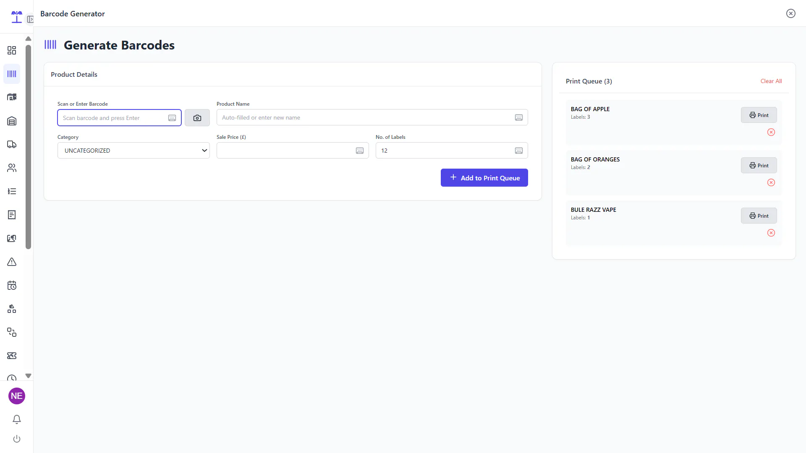This screenshot has height=453, width=806.
Task: Print BAG OF ORANGES labels
Action: [x=759, y=165]
